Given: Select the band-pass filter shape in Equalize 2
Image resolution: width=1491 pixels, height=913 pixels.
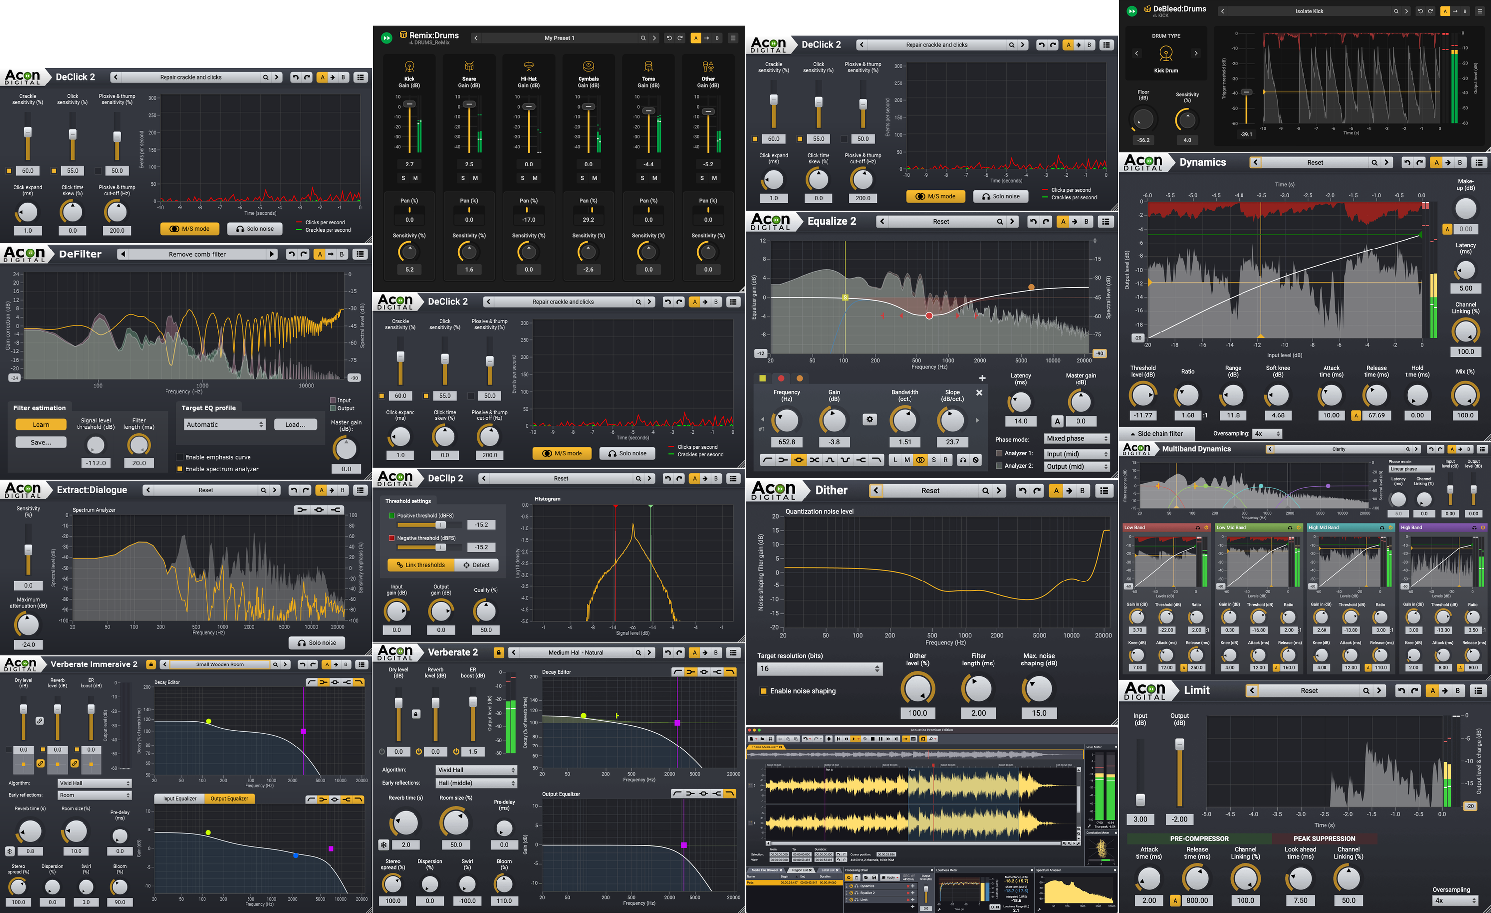Looking at the screenshot, I should [x=829, y=460].
